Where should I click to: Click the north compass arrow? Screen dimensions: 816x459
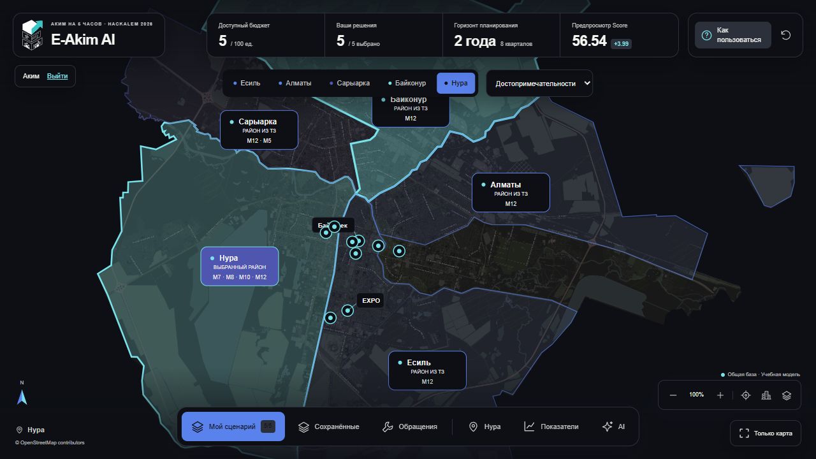click(22, 397)
